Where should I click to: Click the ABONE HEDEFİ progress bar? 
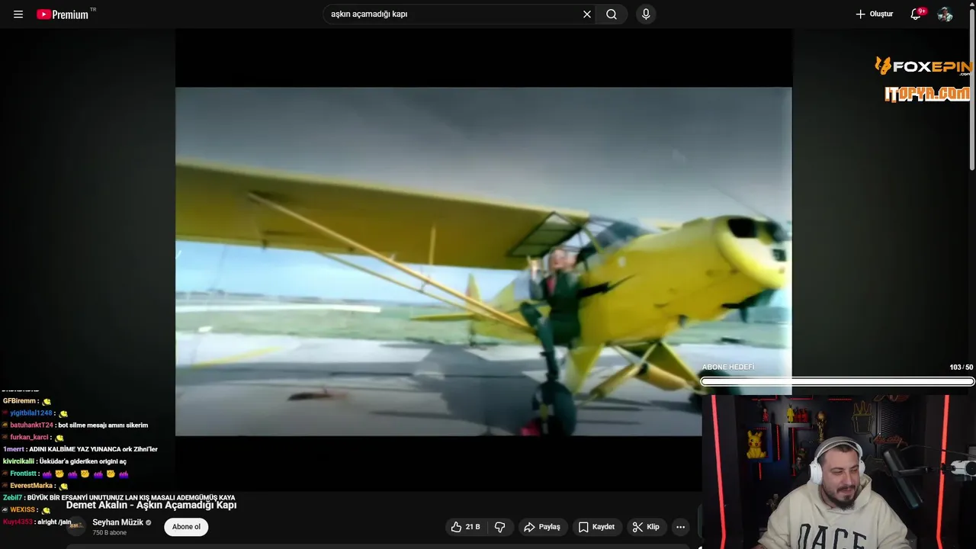click(837, 381)
